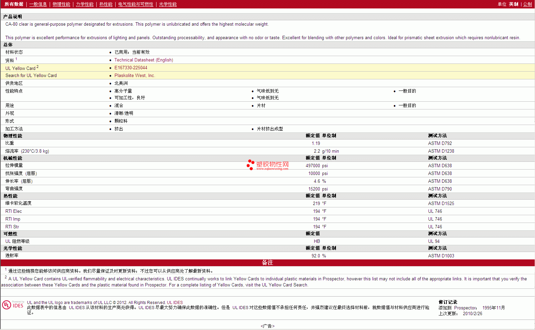Click the 上次更新 2010/2/26 date
Image resolution: width=535 pixels, height=330 pixels.
(460, 313)
